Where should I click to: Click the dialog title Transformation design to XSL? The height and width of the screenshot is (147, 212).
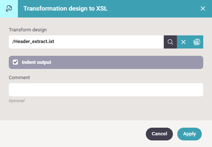65,8
